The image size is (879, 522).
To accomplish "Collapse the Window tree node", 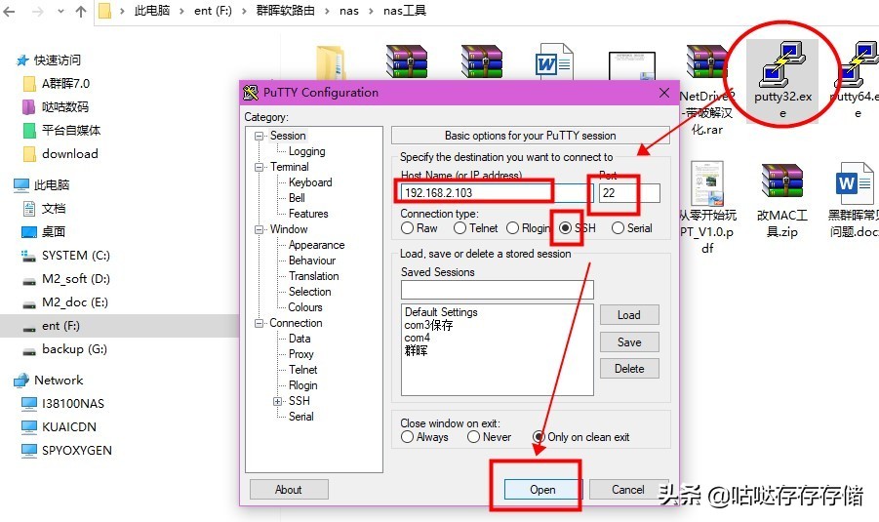I will (x=259, y=229).
